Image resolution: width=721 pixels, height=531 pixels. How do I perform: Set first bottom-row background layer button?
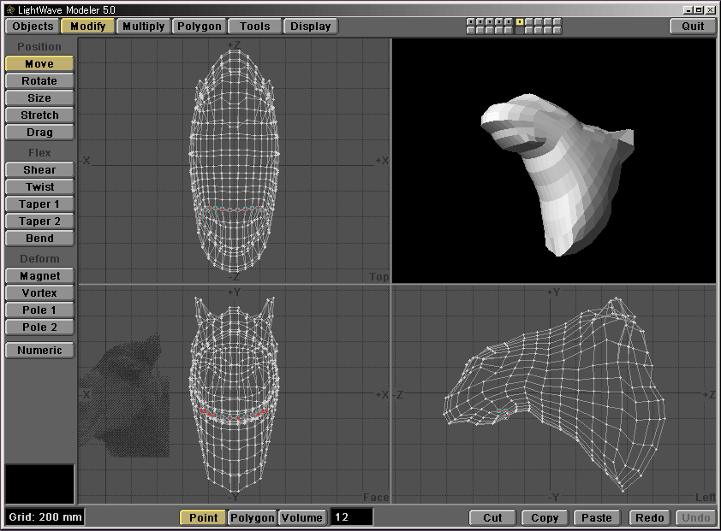[x=471, y=30]
